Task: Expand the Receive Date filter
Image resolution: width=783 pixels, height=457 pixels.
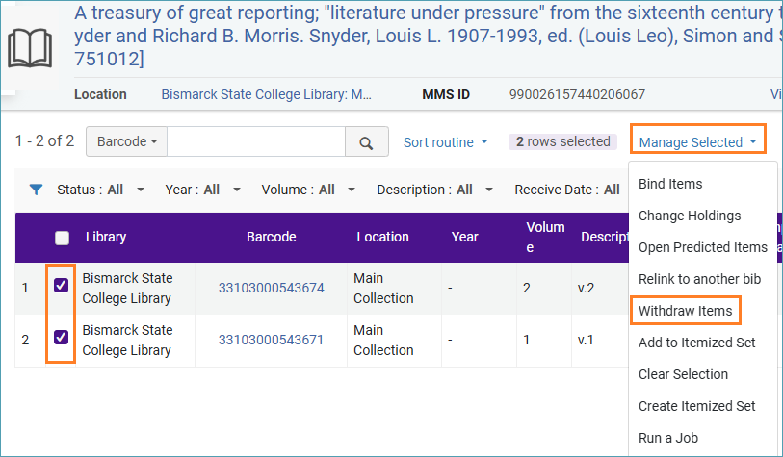Action: (x=567, y=190)
